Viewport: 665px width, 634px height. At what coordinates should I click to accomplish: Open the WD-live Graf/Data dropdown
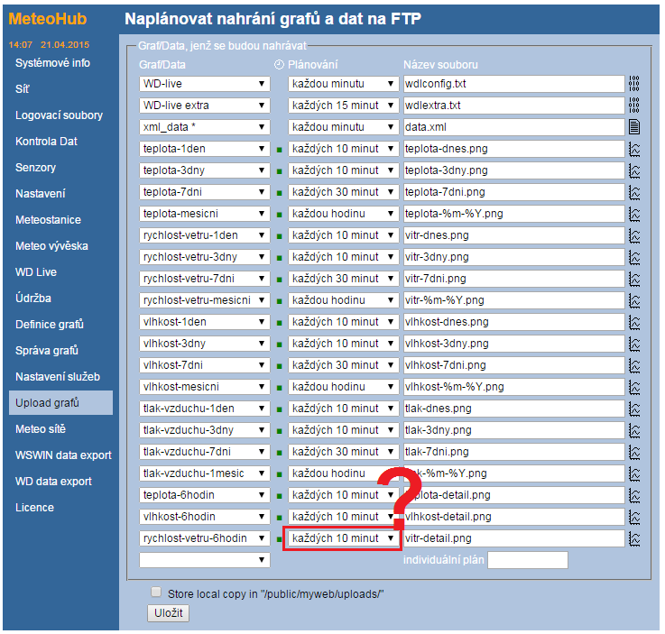[205, 84]
